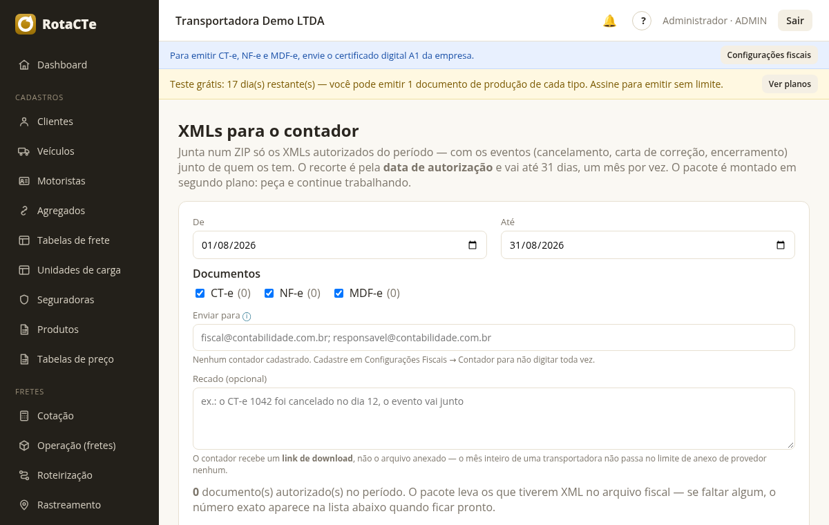Click the help question mark icon
Viewport: 829px width, 525px height.
642,21
